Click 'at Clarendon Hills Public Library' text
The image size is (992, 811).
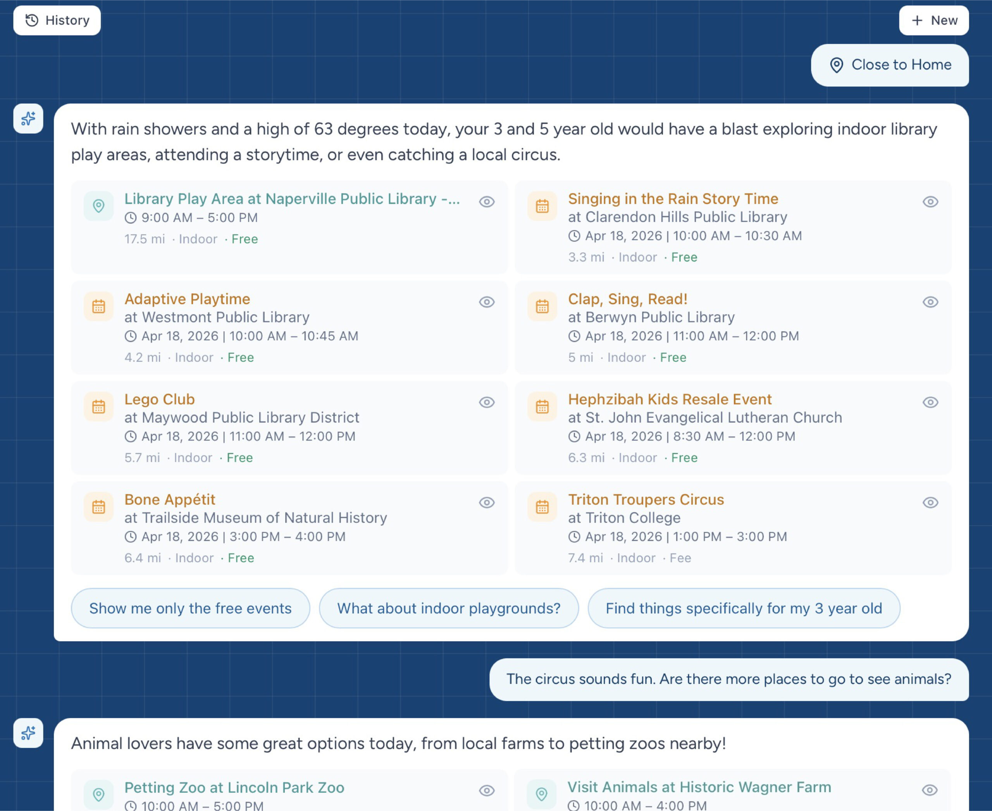tap(677, 217)
